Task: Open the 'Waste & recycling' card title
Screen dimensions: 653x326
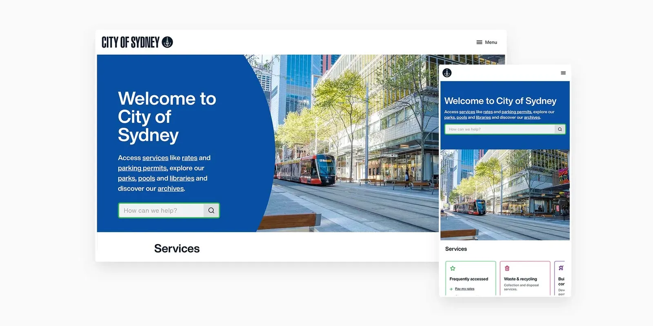Action: [x=520, y=279]
